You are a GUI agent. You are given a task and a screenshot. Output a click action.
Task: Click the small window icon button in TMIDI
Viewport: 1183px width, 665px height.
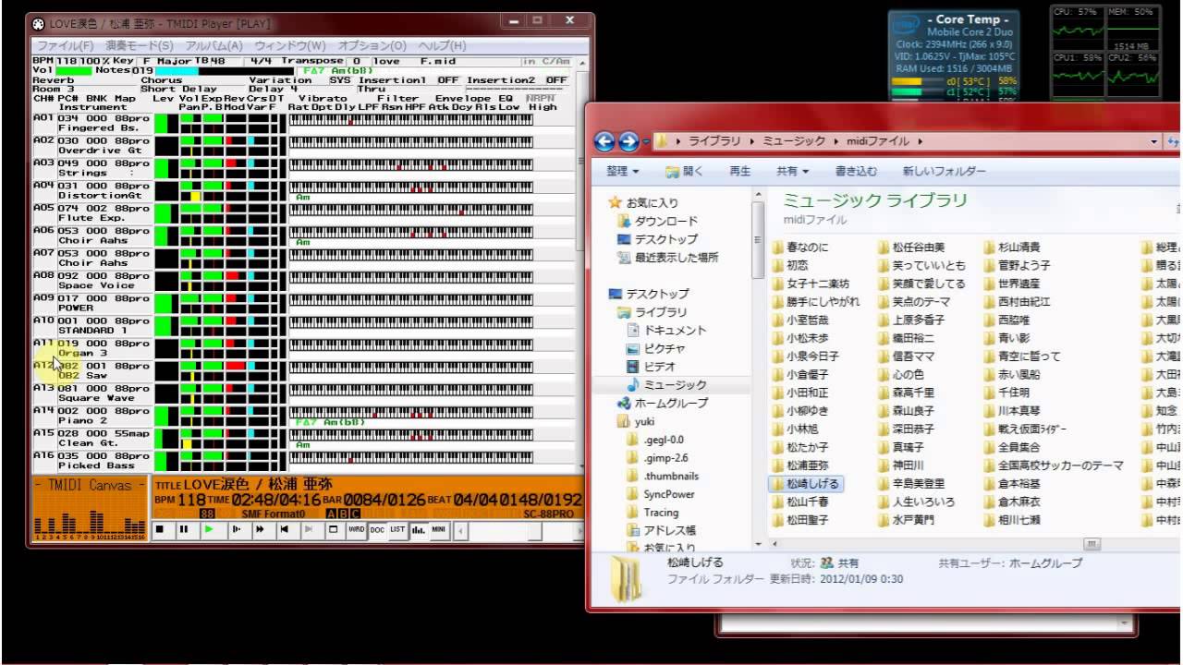tap(334, 529)
